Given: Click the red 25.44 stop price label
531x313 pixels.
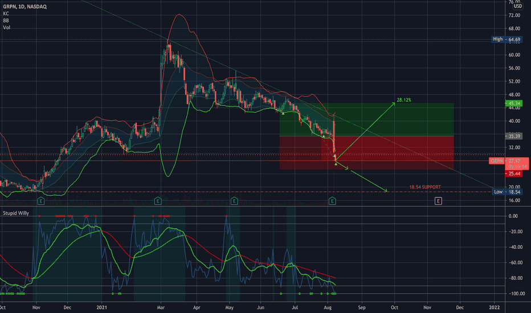Looking at the screenshot, I should [514, 174].
